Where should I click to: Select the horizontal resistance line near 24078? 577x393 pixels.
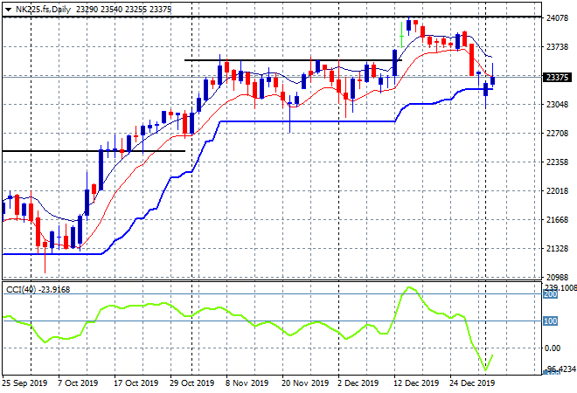point(272,17)
